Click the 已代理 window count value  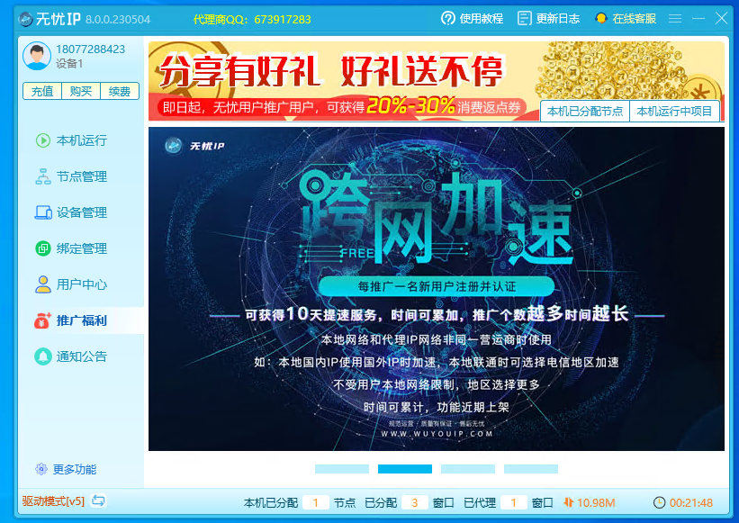point(514,502)
